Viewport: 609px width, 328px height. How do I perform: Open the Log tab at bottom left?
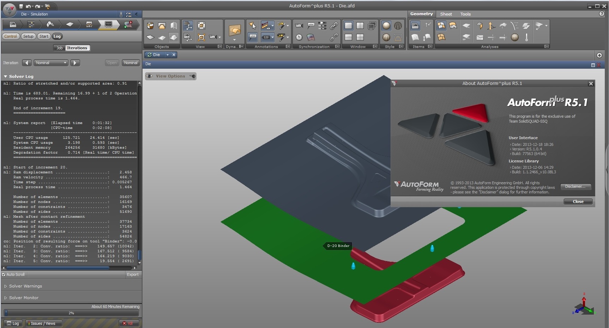pos(13,323)
